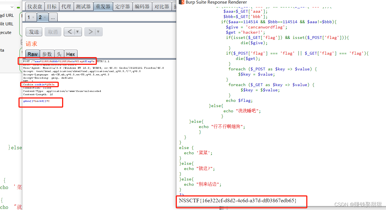Open the 代理 (Proxy) tab
Viewport: 386px width, 210px height.
[x=66, y=6]
